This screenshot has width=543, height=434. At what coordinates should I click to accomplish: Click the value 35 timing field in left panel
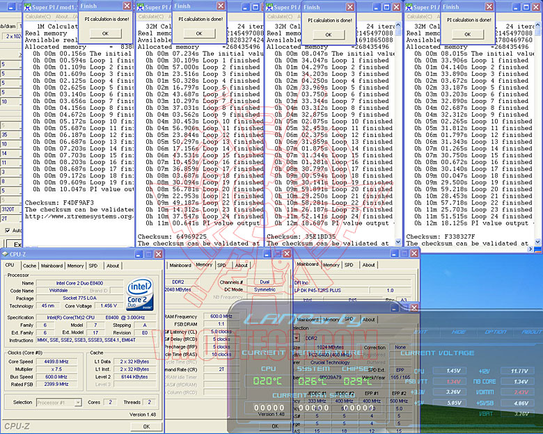coord(10,135)
